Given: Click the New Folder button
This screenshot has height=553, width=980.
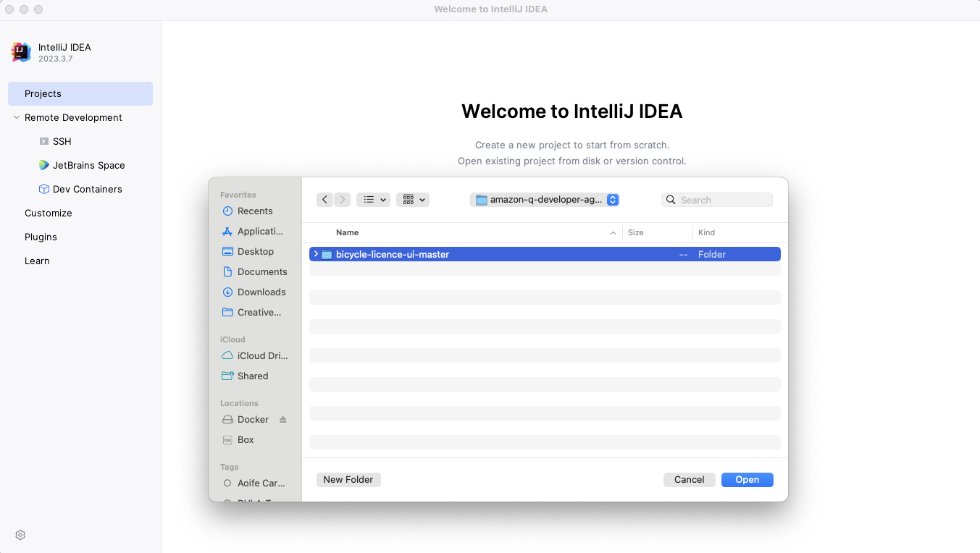Looking at the screenshot, I should [348, 479].
